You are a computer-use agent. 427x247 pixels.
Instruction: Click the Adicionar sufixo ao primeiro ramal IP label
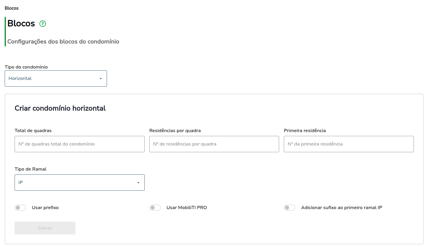point(342,208)
